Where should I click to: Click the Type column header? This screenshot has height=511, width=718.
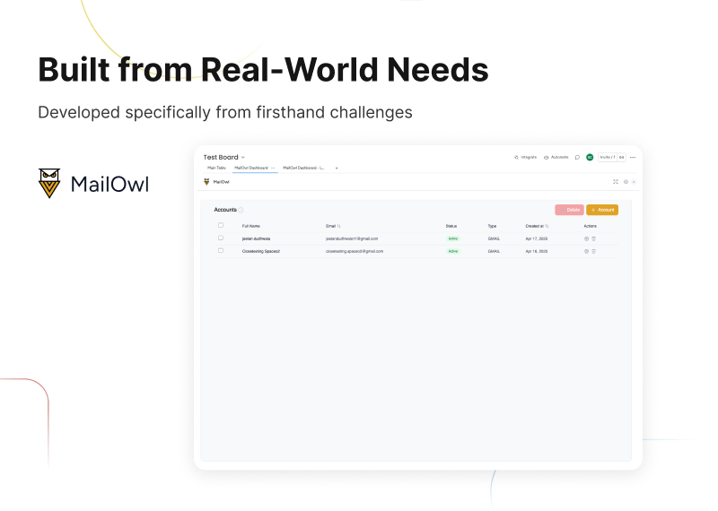492,226
